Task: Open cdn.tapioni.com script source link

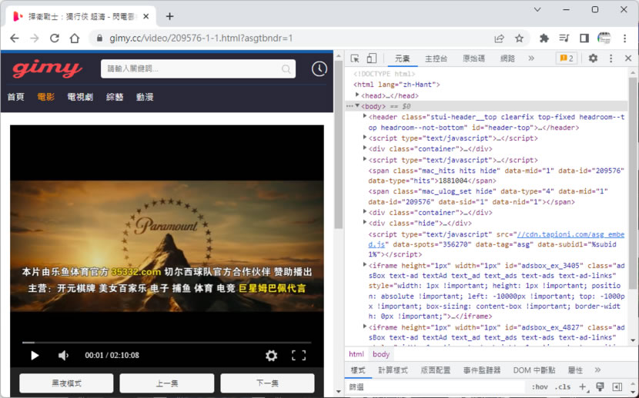Action: click(570, 234)
